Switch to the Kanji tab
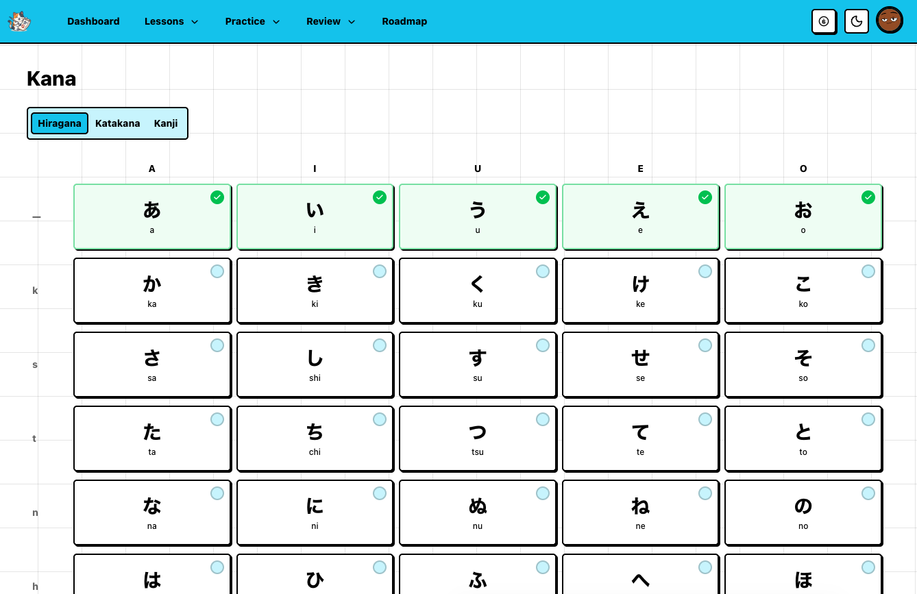Viewport: 917px width, 594px height. pyautogui.click(x=166, y=123)
